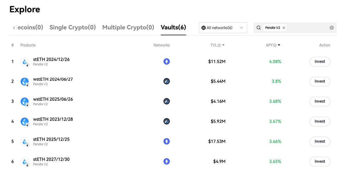Open the wstETH 2025/06/26 product name
This screenshot has height=179, width=344.
tap(53, 99)
